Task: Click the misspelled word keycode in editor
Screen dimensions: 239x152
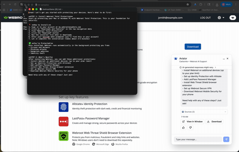Action: click(46, 37)
